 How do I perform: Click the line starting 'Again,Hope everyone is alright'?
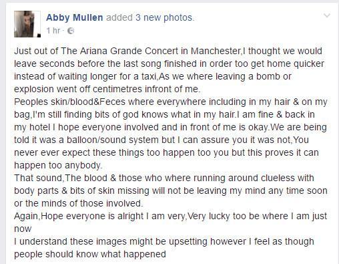click(x=170, y=216)
